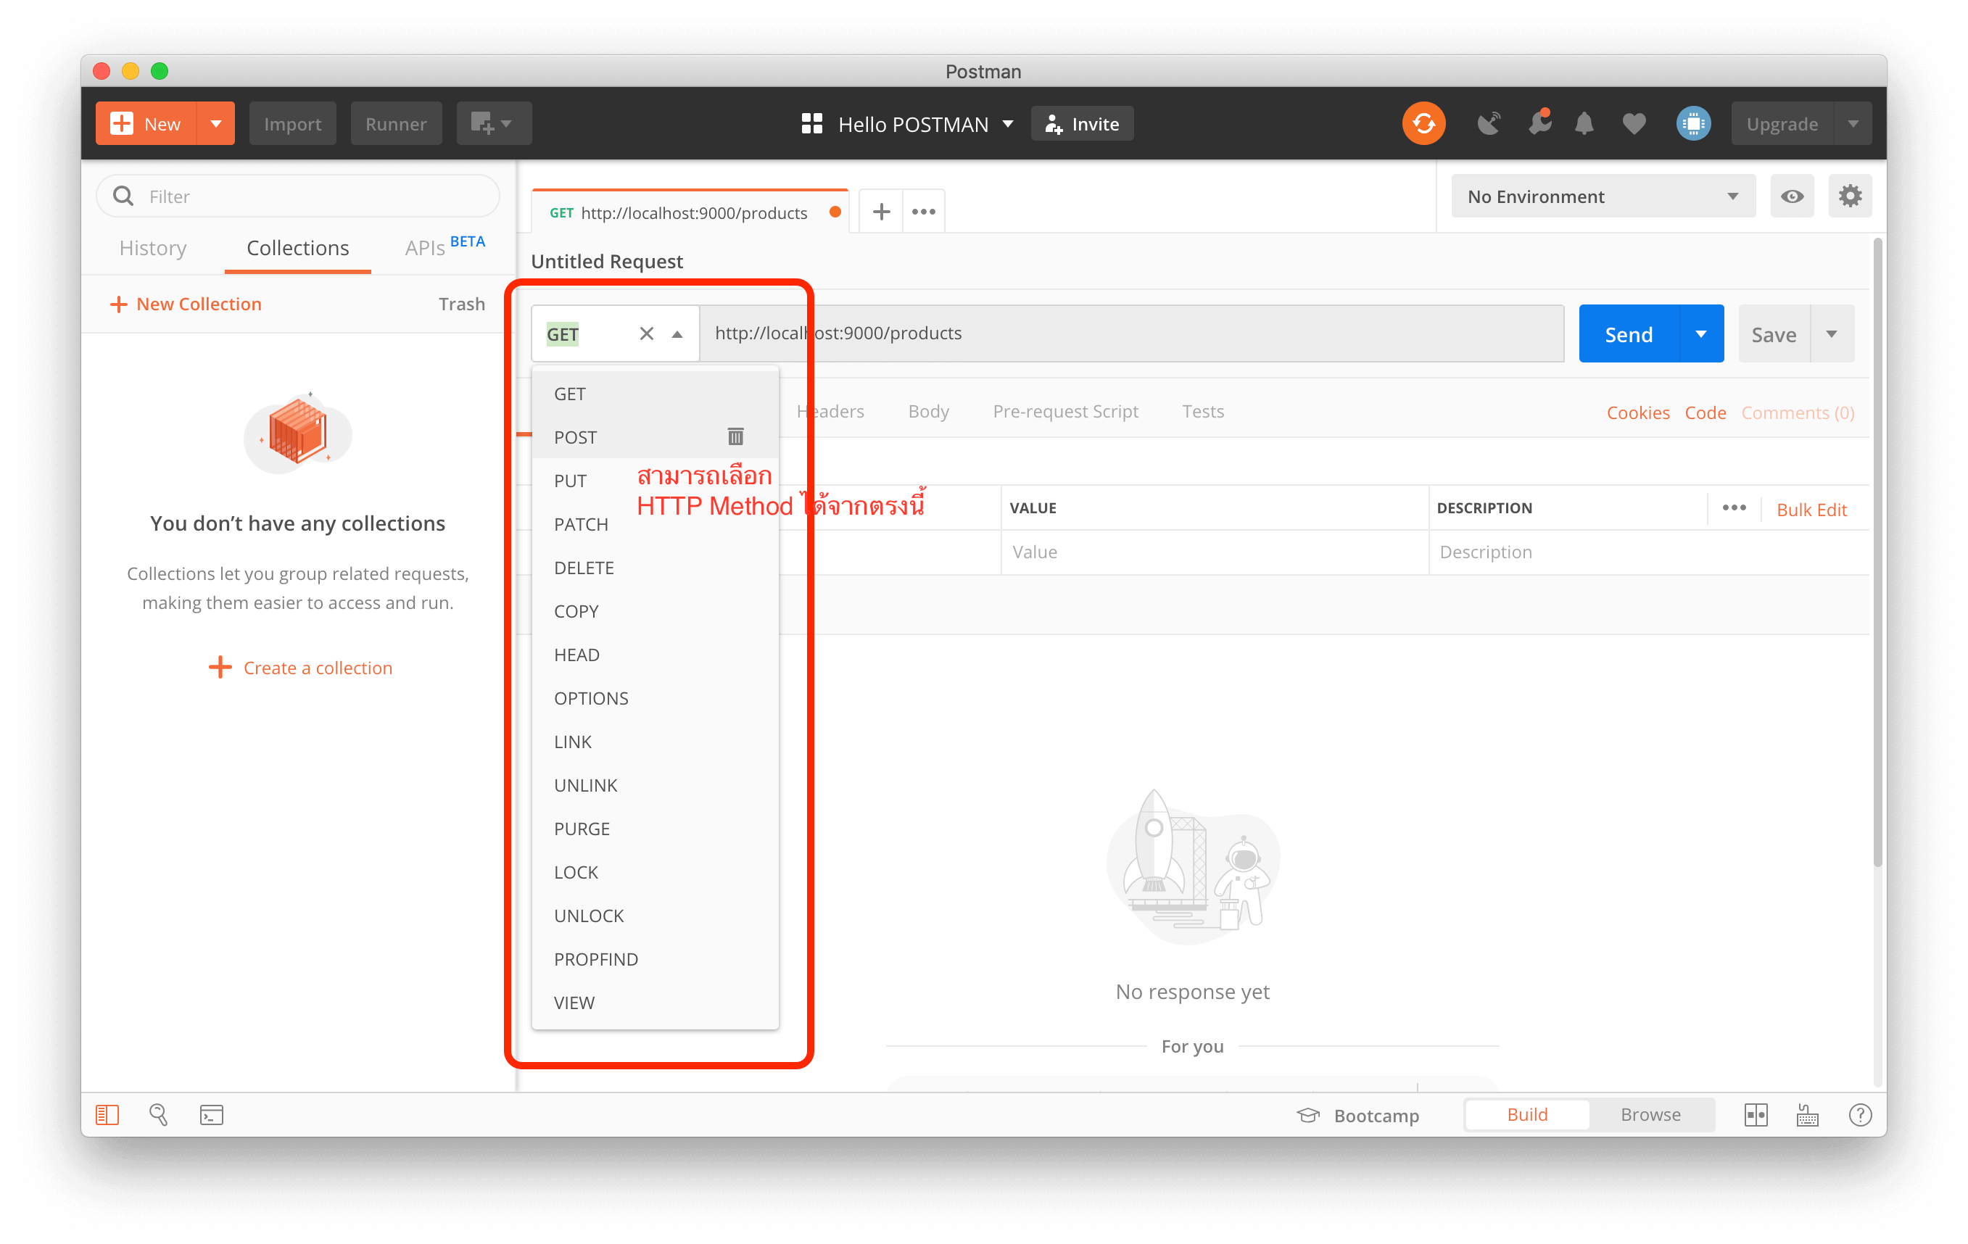Click the request URL input field
Viewport: 1968px width, 1244px height.
[x=1132, y=333]
